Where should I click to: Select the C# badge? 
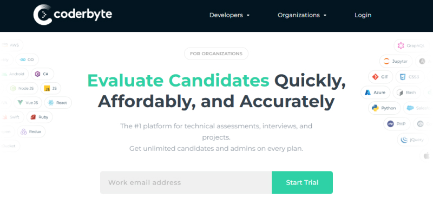click(43, 74)
